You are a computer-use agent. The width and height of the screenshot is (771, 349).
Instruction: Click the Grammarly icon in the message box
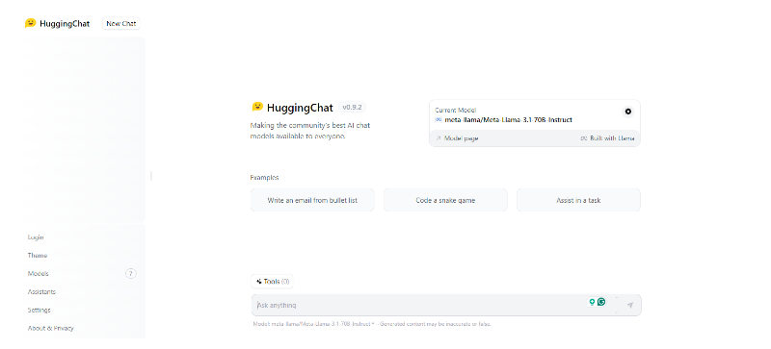[x=601, y=302]
